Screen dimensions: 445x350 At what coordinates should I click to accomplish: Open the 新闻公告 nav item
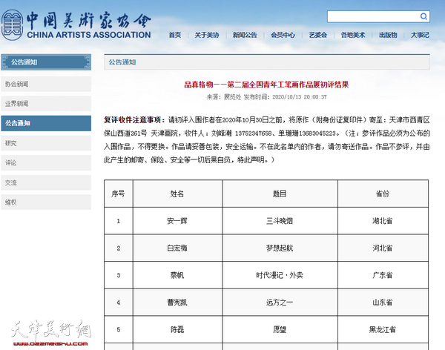[245, 35]
